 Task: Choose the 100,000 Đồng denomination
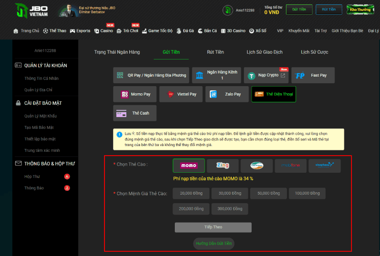click(x=307, y=193)
